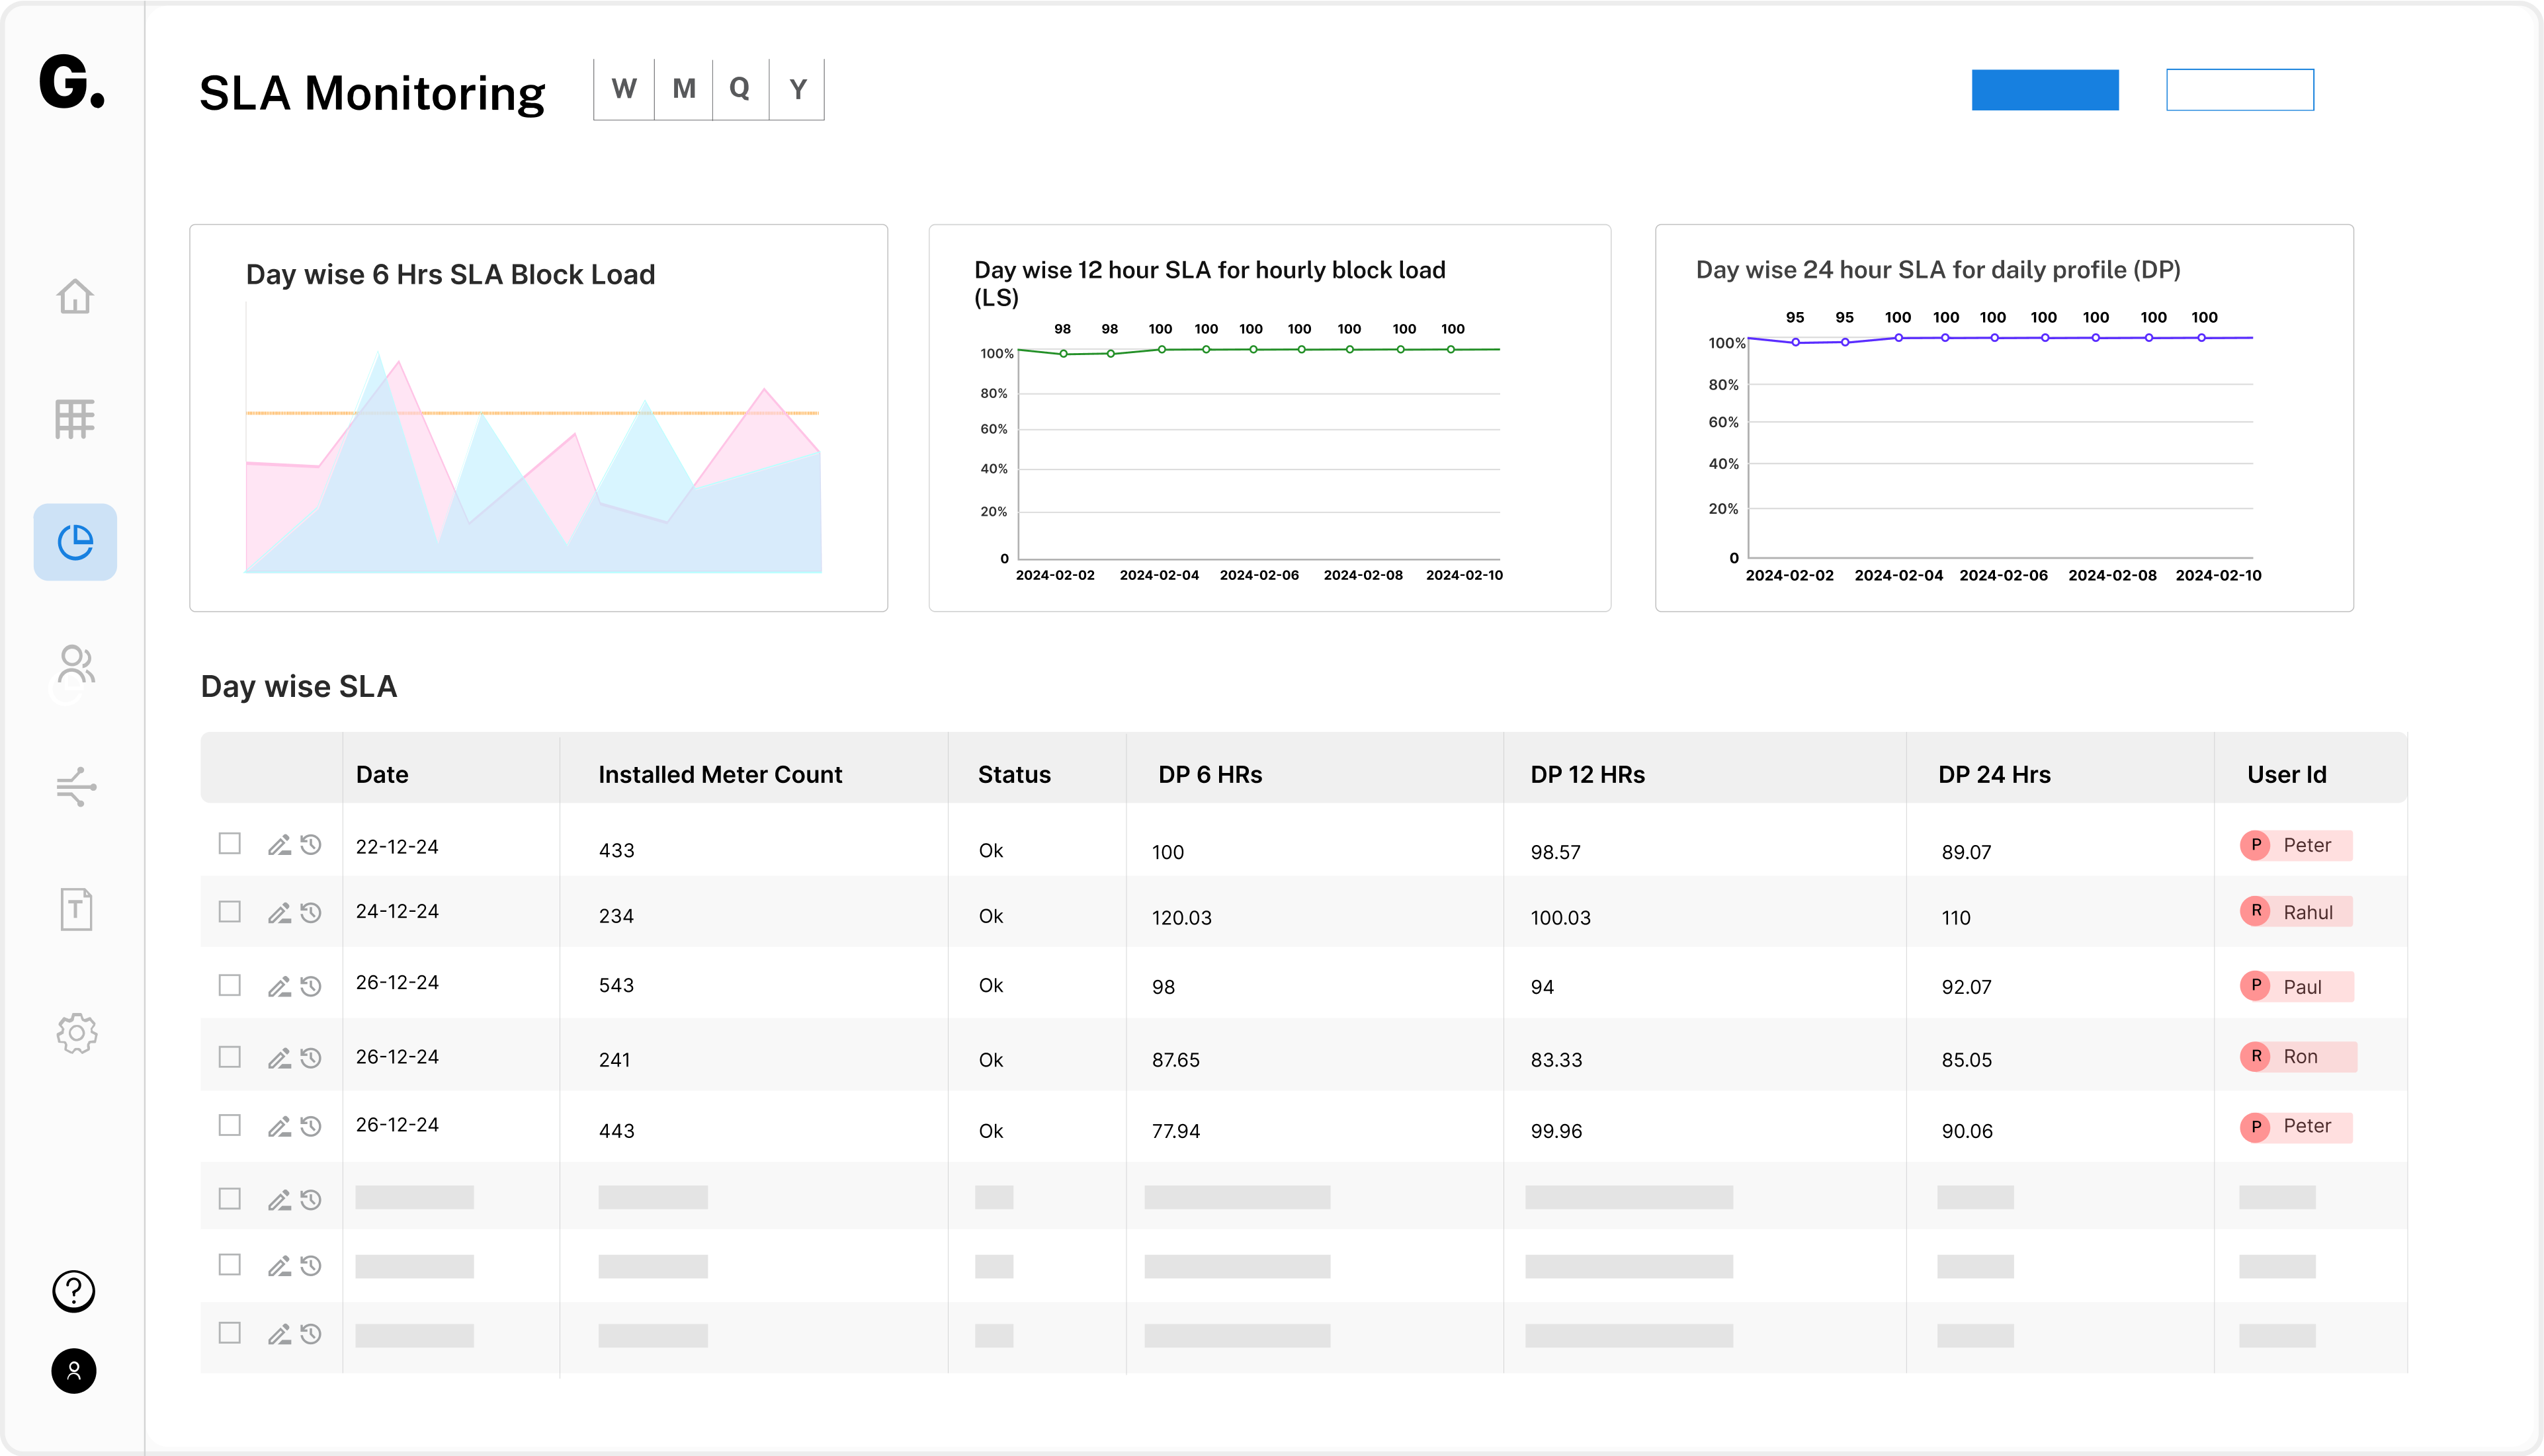This screenshot has height=1456, width=2544.
Task: Click the solid blue button
Action: (2045, 90)
